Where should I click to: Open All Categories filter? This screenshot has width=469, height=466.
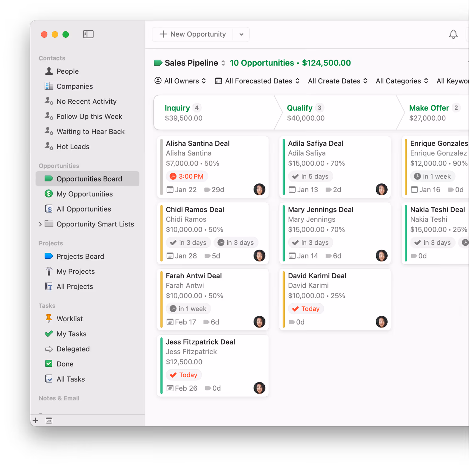tap(402, 81)
